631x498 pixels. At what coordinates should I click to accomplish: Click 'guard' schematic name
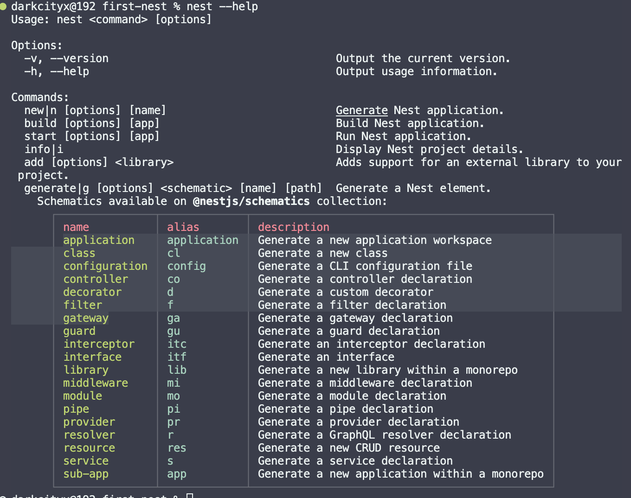tap(79, 331)
